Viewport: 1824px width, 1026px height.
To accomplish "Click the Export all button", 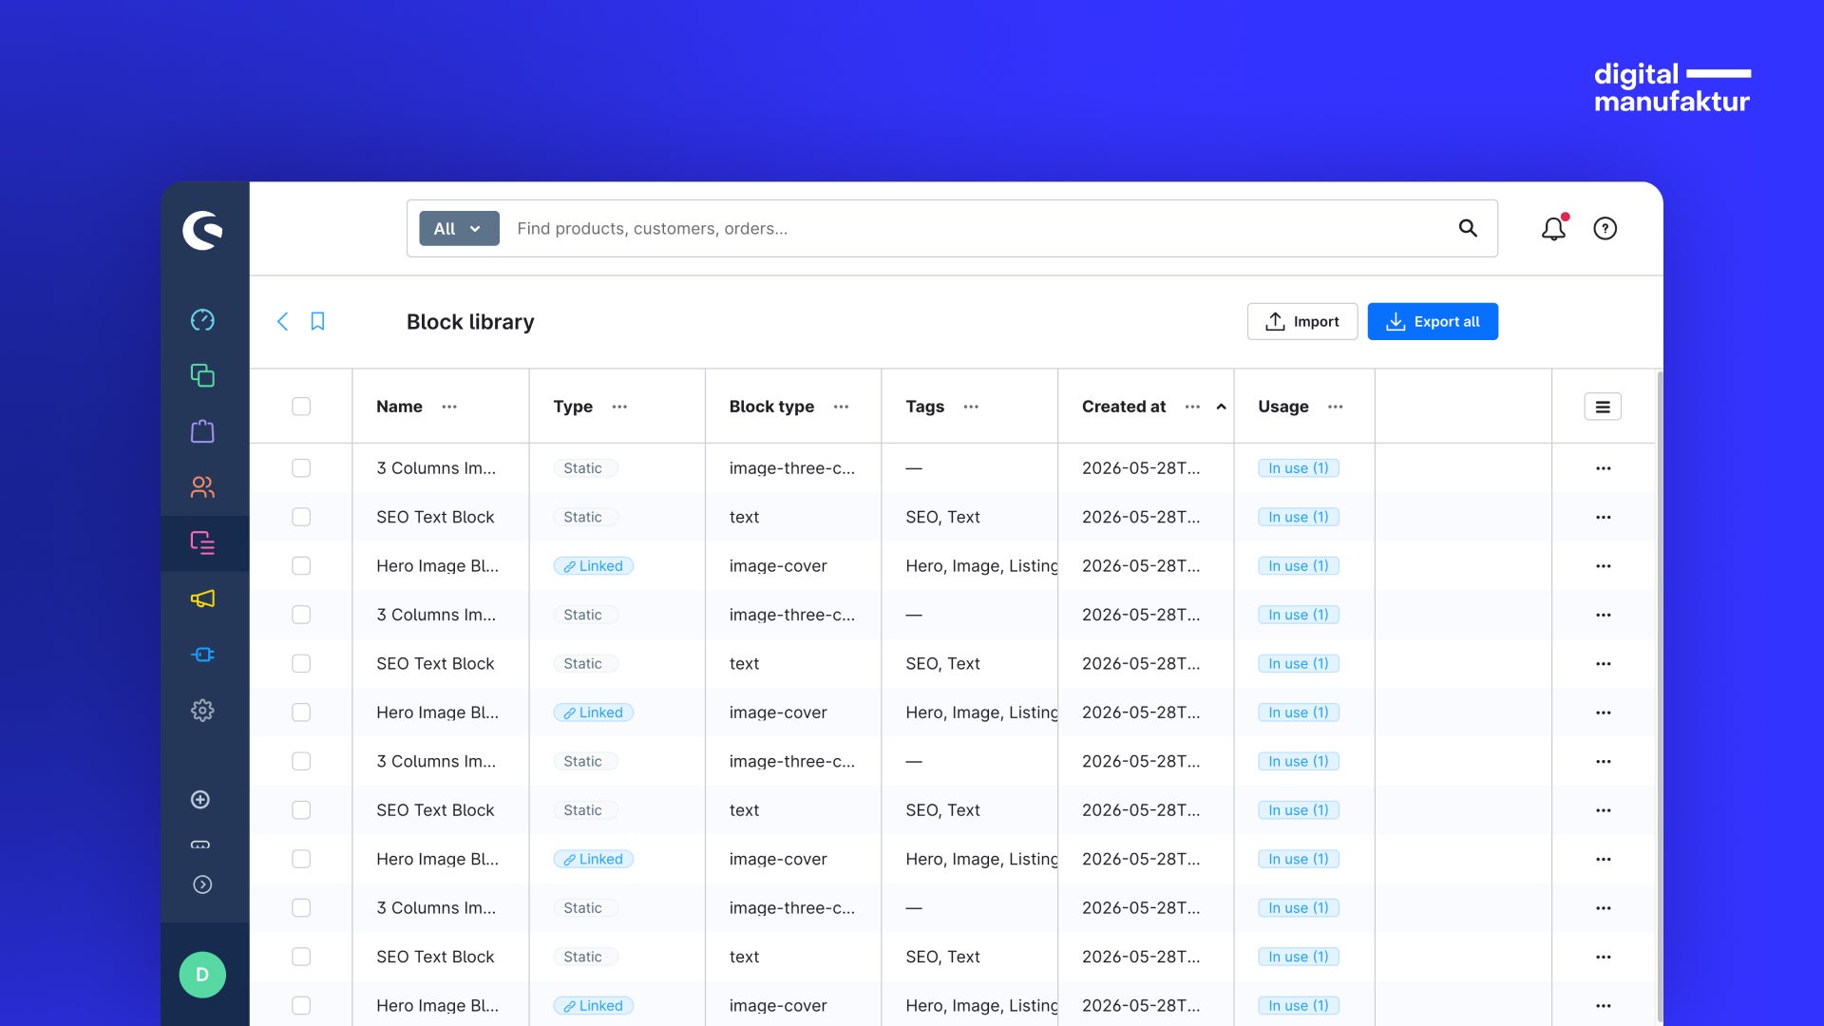I will point(1433,321).
